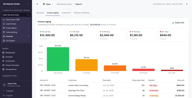
Task: Click the orange 31-60 days chart bar
Action: point(115,68)
